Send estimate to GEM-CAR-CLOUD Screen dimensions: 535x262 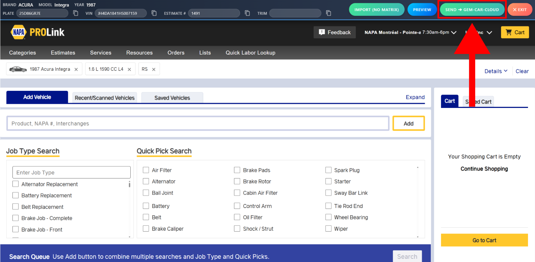coord(472,10)
